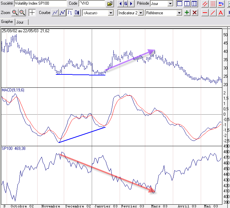230x208 pixels.
Task: Select the single-pane window layout
Action: pyautogui.click(x=179, y=4)
